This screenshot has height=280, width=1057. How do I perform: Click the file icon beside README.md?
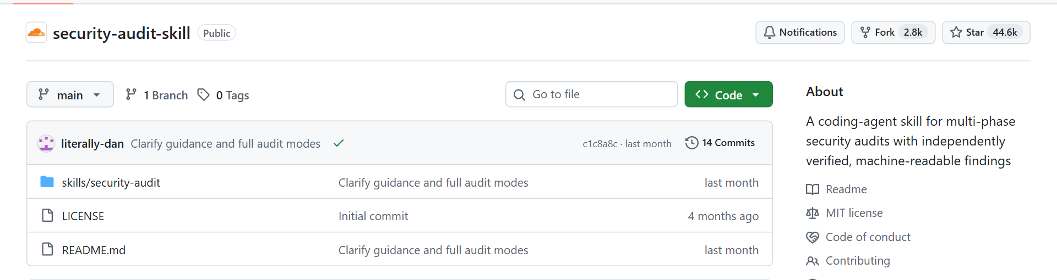click(47, 249)
